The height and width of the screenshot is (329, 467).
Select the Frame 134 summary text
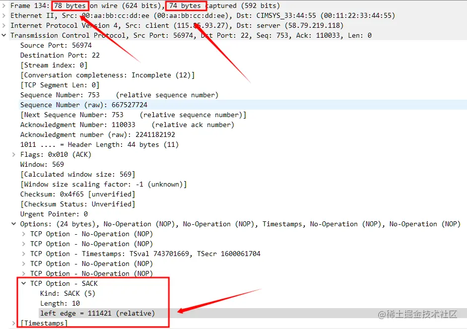tap(145, 5)
